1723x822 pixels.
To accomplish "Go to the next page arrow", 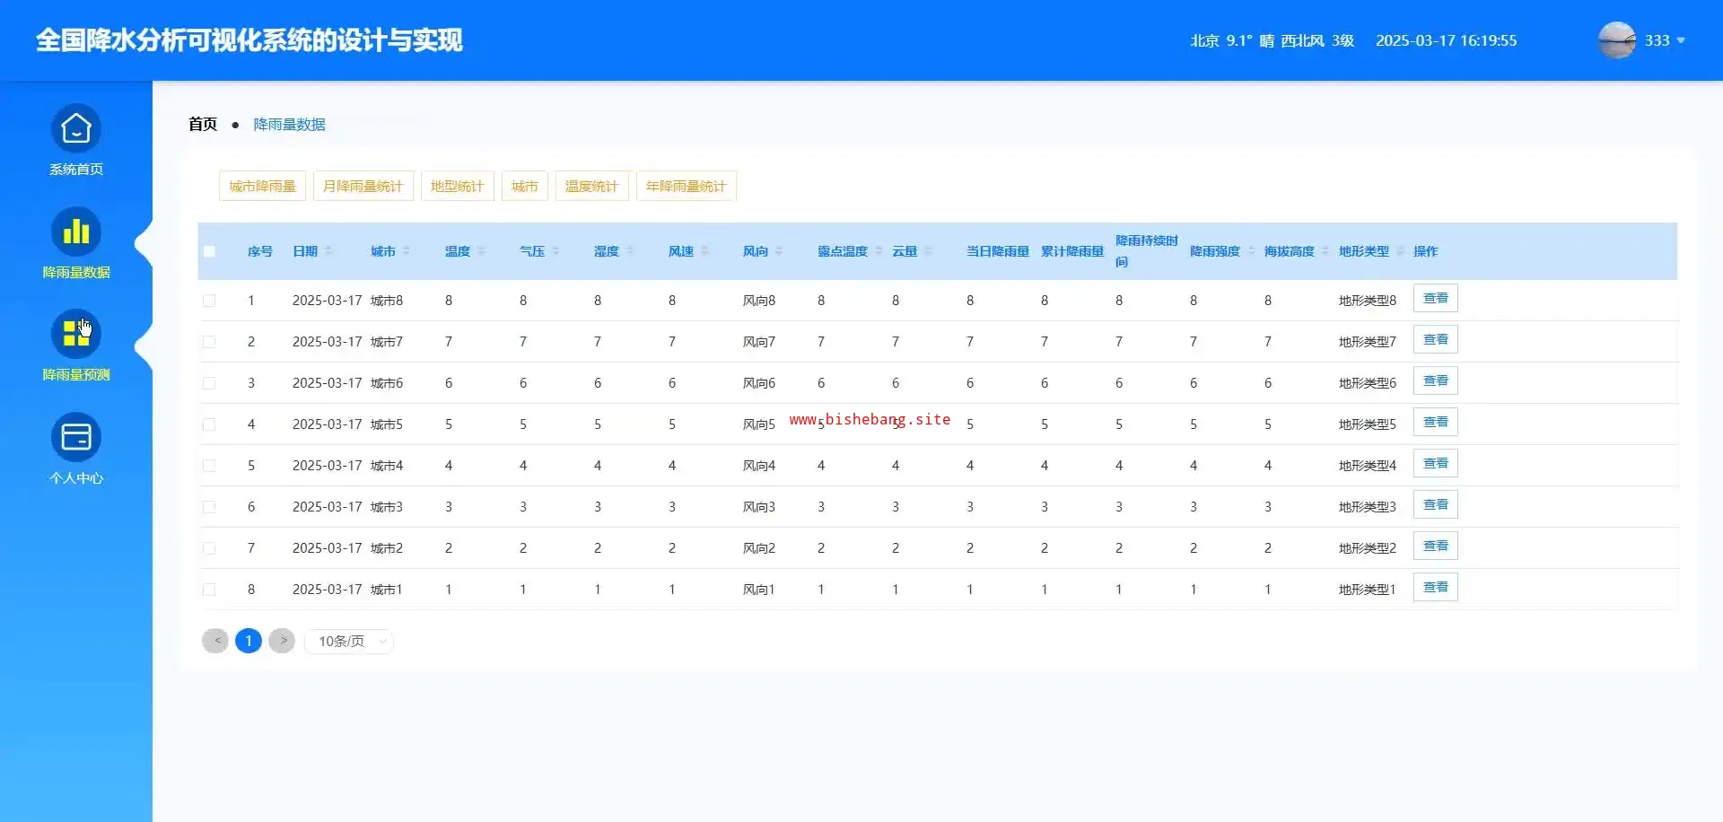I will [x=282, y=641].
